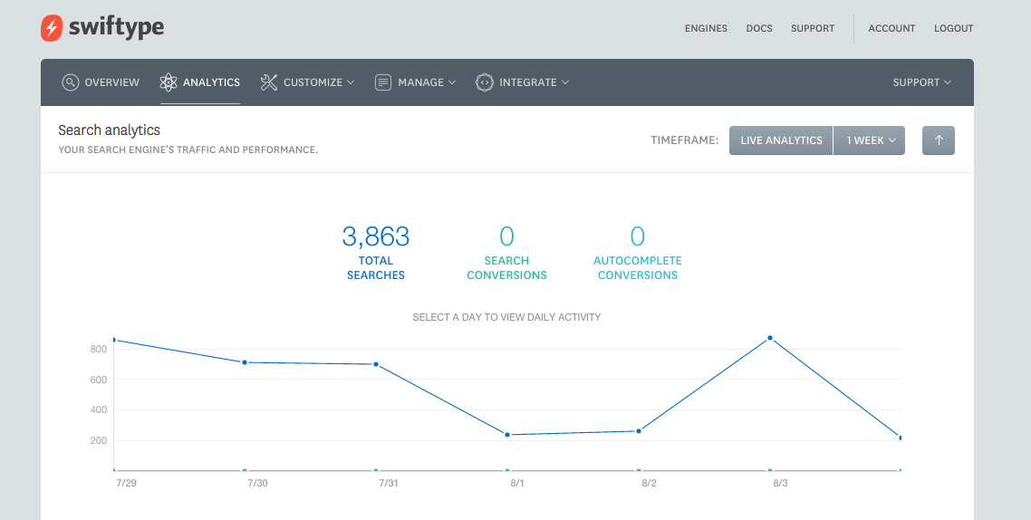Select the 7/29 data point on chart
The image size is (1031, 520).
pos(114,340)
